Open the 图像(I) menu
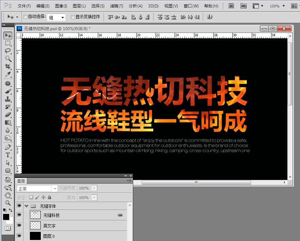Viewport: 300px width, 241px height. (61, 6)
